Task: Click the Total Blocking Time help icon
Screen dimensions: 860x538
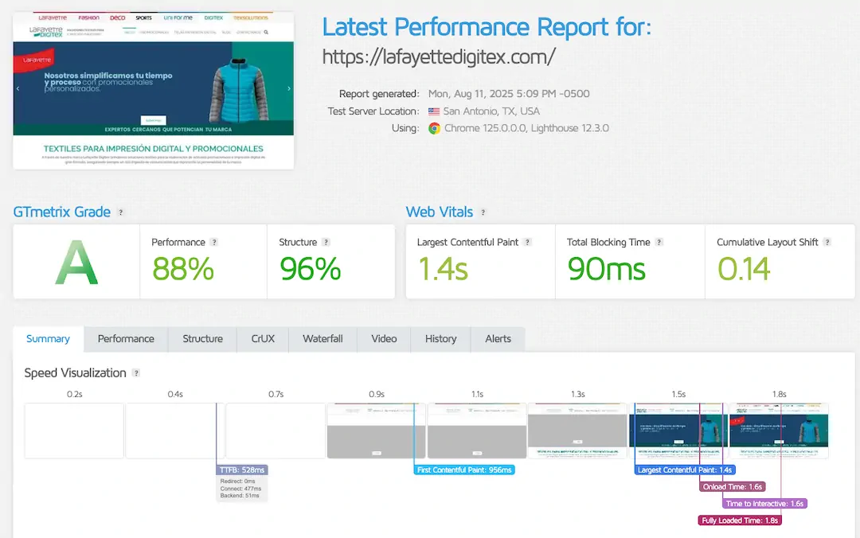Action: 659,242
